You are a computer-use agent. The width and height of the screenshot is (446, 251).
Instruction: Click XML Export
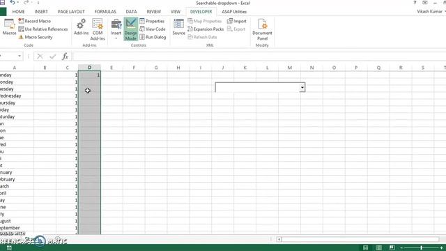(x=236, y=29)
